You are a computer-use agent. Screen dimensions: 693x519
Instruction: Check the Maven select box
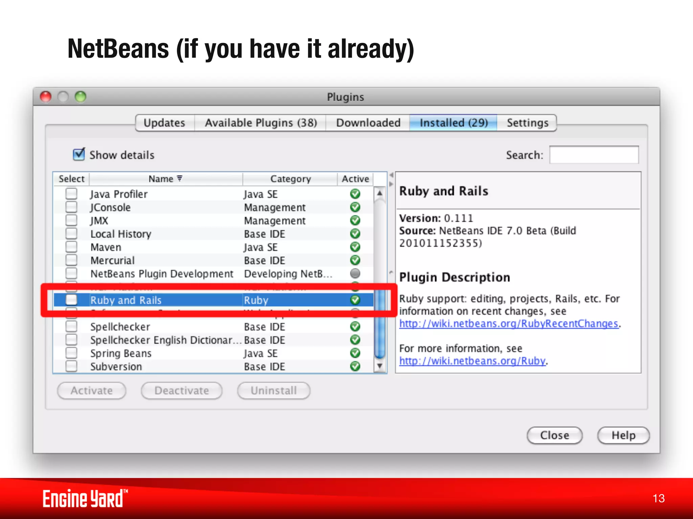71,247
